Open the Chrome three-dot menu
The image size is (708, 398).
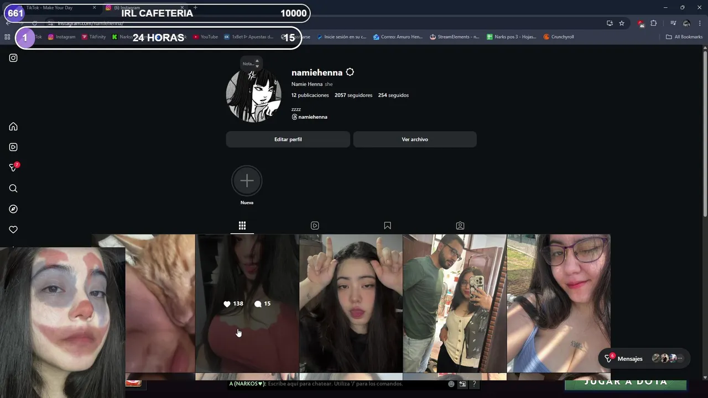[x=700, y=23]
